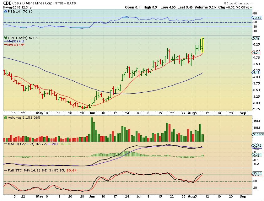Click the CDE ticker symbol title

pos(7,3)
